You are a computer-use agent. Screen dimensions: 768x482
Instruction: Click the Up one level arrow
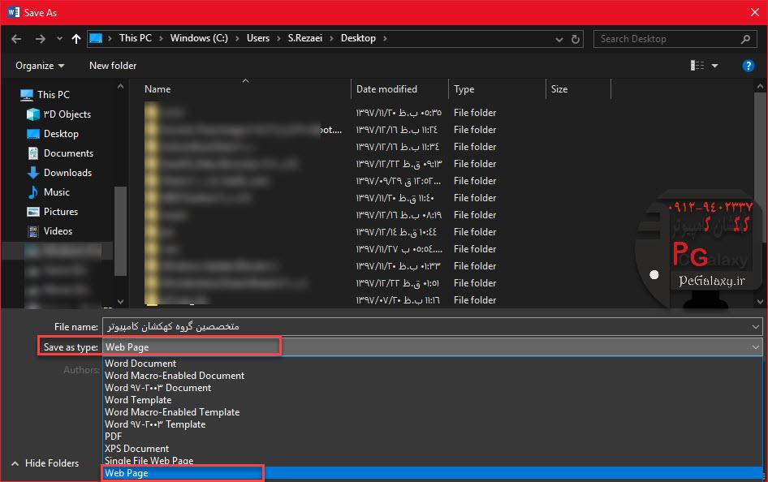point(76,38)
